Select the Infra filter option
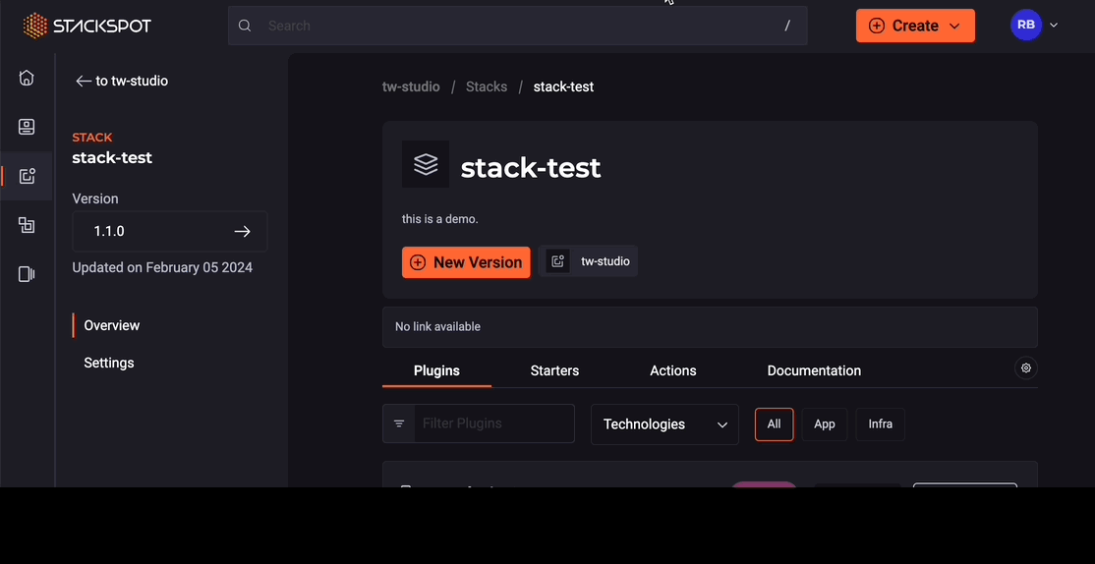Image resolution: width=1095 pixels, height=564 pixels. coord(880,424)
